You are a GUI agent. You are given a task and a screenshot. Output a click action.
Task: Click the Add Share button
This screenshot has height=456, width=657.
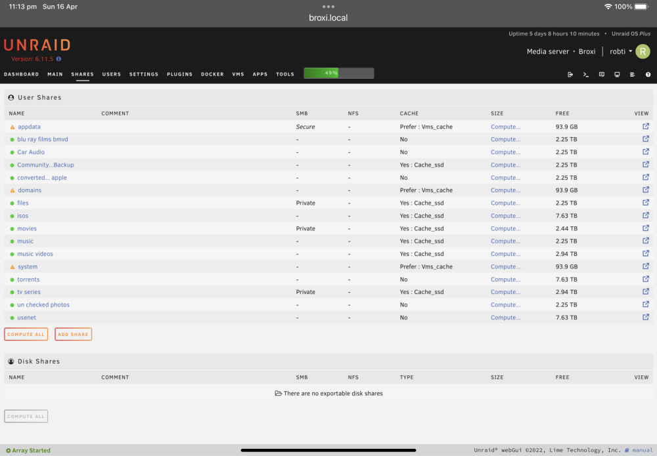pos(74,334)
